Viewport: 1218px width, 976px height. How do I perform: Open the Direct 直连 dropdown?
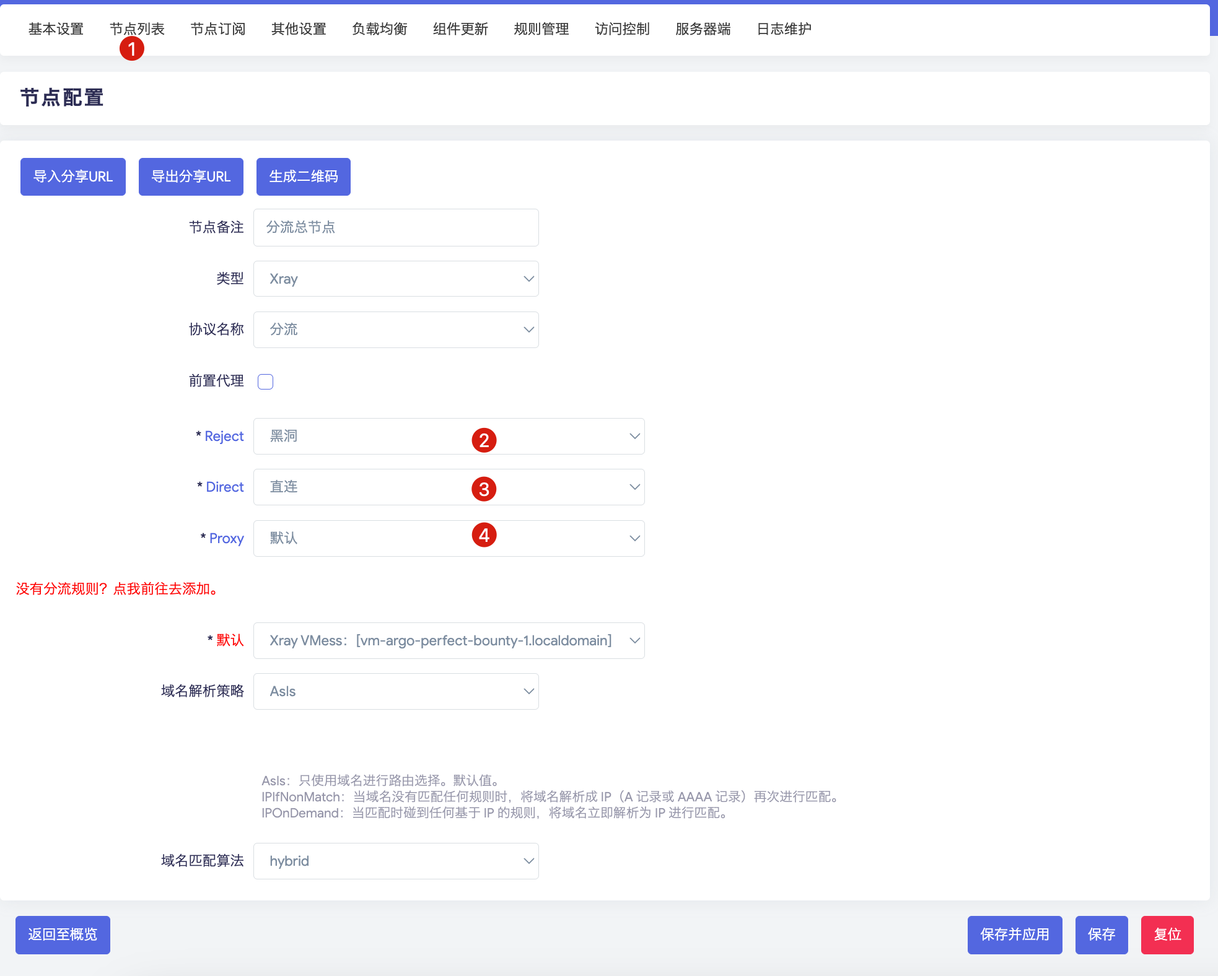coord(449,487)
